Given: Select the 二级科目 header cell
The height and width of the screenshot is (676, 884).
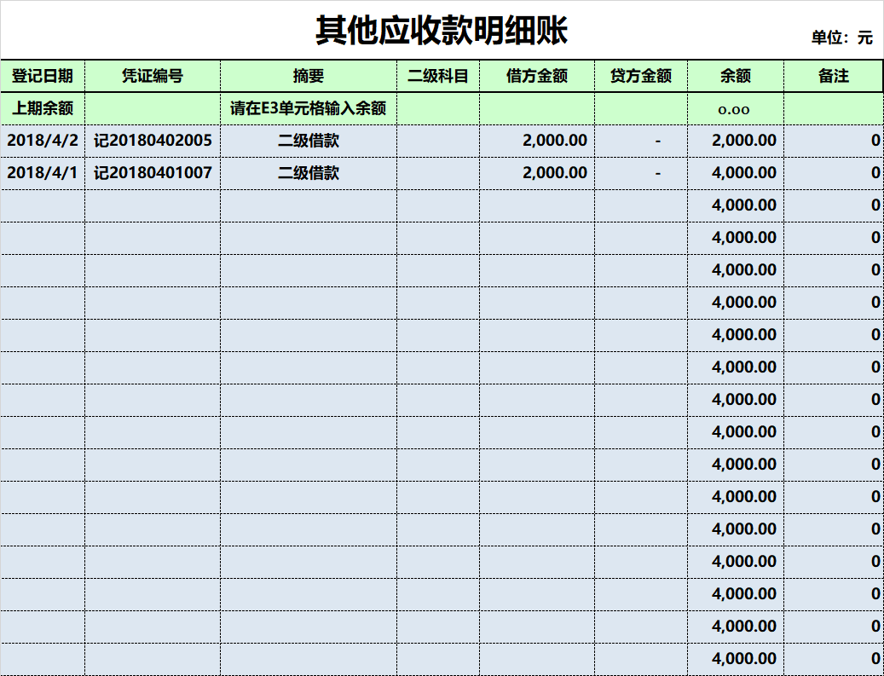Looking at the screenshot, I should point(438,76).
